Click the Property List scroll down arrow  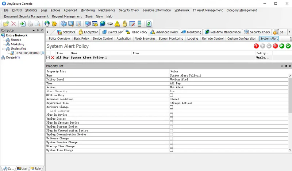pos(290,150)
